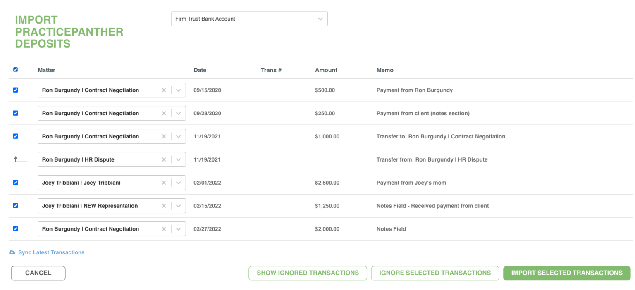Viewport: 635px width, 290px height.
Task: Clear the matter on the 09/15/2020 $500.00 row
Action: (x=164, y=90)
